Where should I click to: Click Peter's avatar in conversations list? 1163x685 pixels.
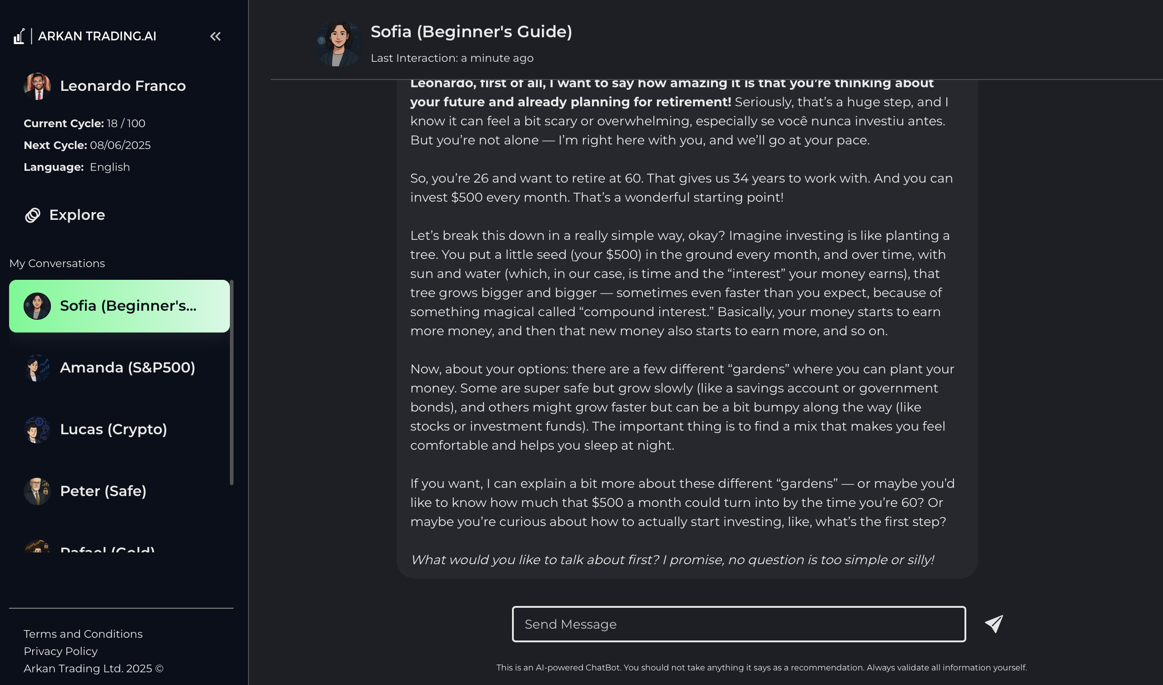37,491
